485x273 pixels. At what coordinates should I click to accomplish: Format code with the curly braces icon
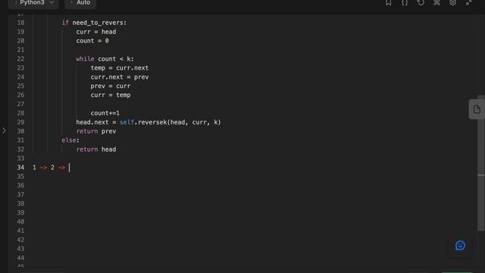[405, 3]
